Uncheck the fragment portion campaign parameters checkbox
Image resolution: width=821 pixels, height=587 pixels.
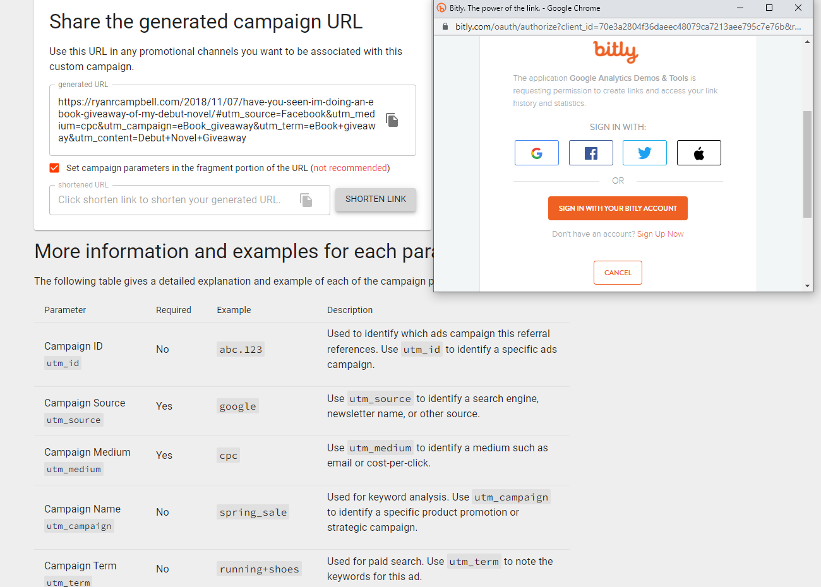(54, 168)
